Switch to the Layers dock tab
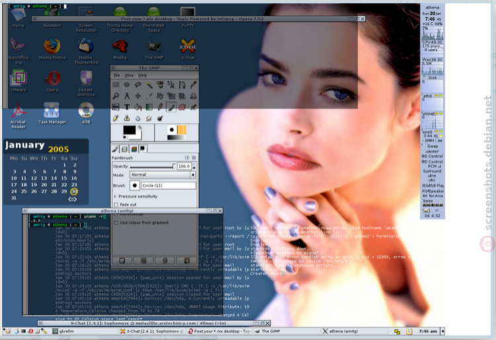The width and height of the screenshot is (496, 340). click(125, 149)
